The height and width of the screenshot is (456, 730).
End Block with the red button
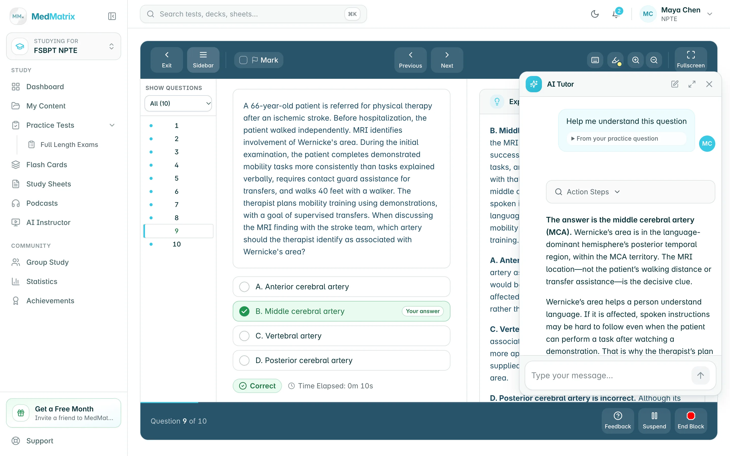click(x=690, y=421)
